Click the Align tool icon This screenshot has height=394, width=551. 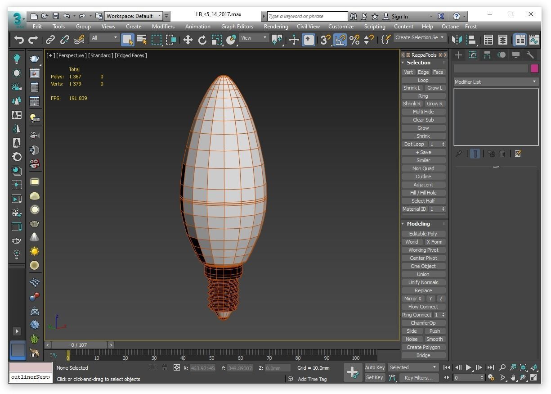(471, 40)
